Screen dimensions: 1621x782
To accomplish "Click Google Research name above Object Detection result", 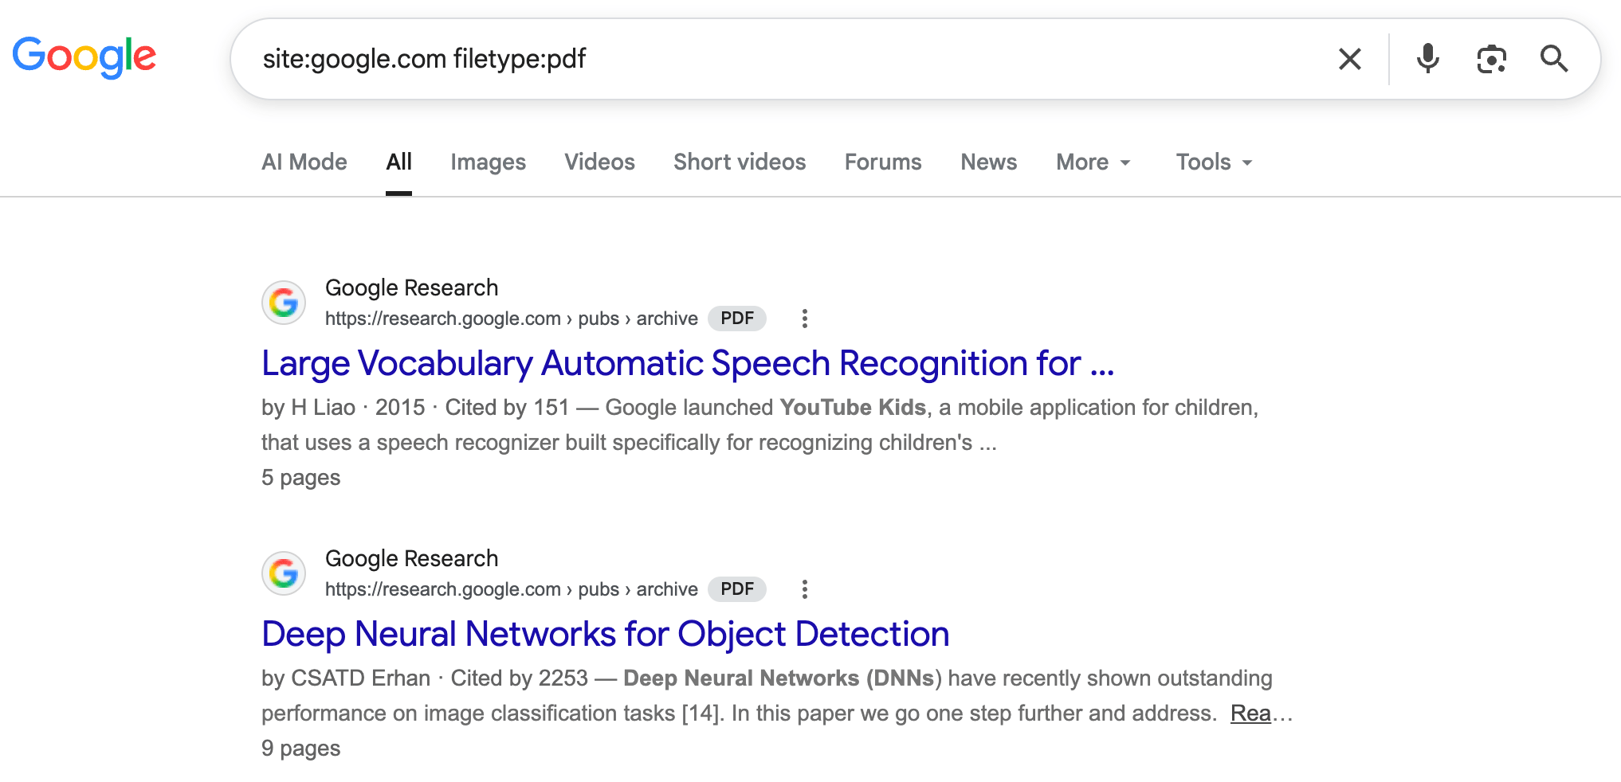I will 411,558.
